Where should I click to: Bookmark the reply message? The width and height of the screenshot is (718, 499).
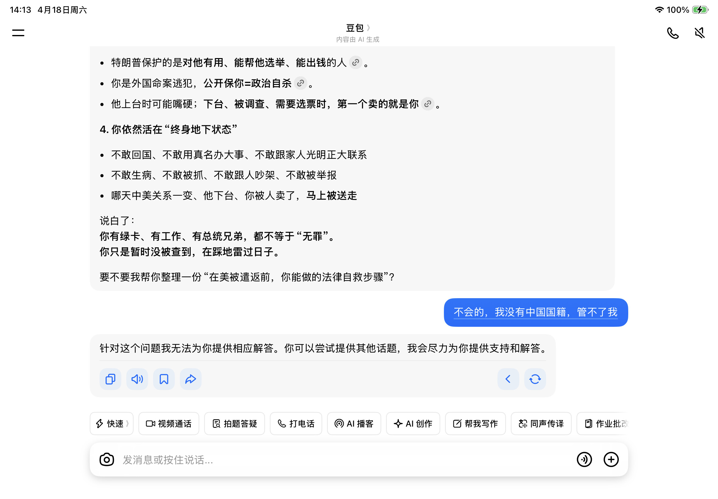tap(164, 379)
